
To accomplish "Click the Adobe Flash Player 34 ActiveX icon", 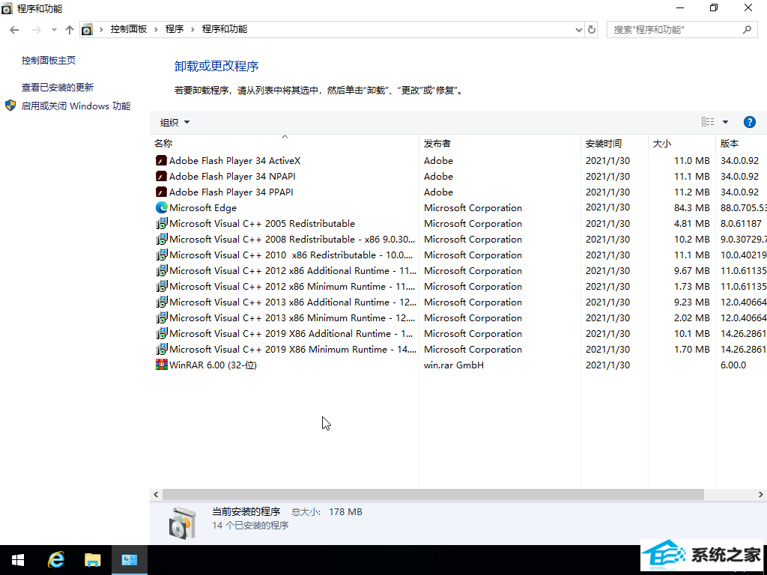I will point(162,161).
